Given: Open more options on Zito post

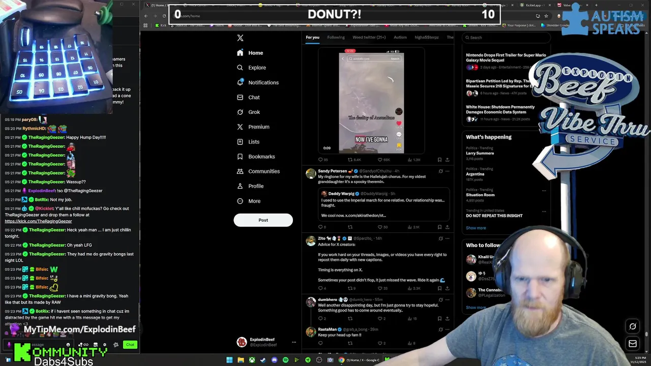Looking at the screenshot, I should [x=448, y=238].
